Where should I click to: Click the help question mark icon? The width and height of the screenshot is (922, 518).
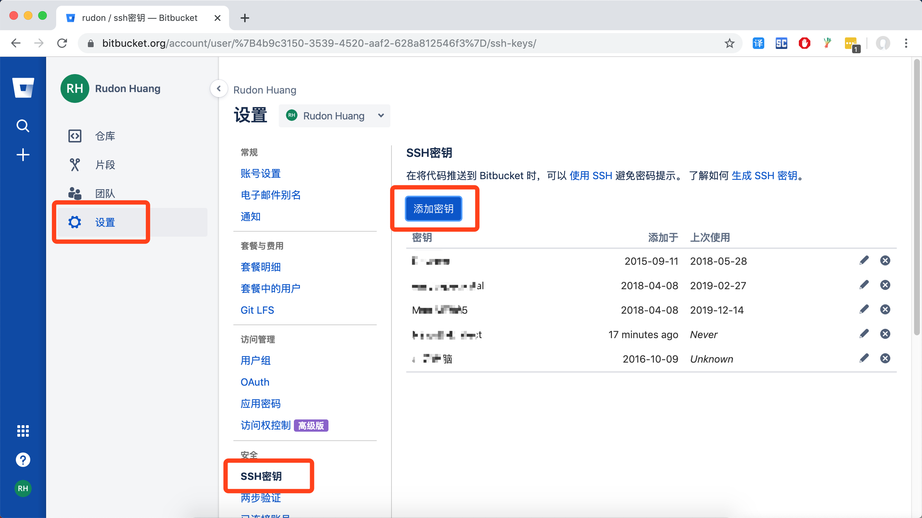(23, 460)
